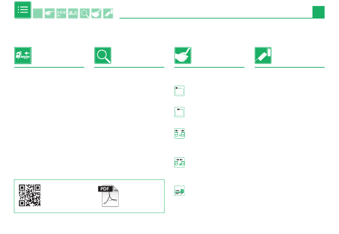This screenshot has width=339, height=234.
Task: Open the bulleted list contents menu icon
Action: pyautogui.click(x=23, y=10)
